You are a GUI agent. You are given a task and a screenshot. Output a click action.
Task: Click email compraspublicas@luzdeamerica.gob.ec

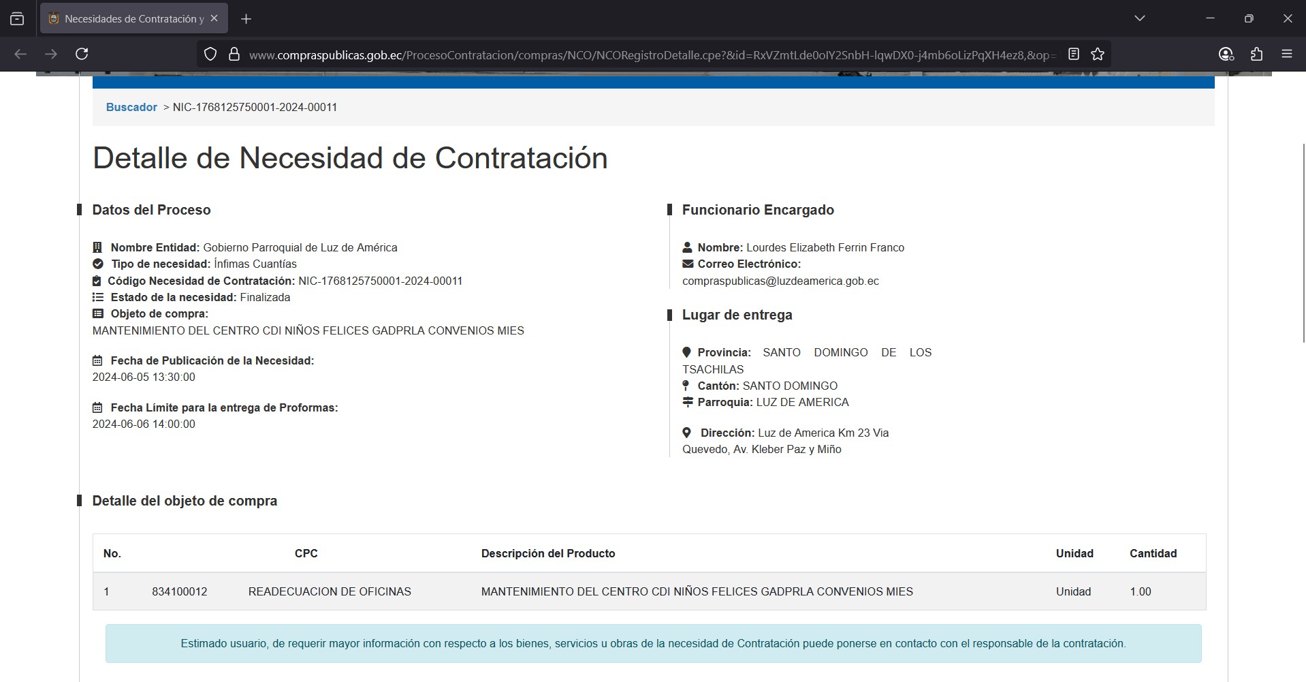(x=780, y=281)
